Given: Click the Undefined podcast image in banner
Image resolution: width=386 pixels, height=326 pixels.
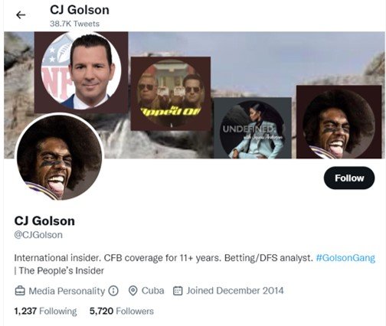Looking at the screenshot, I should [x=253, y=128].
